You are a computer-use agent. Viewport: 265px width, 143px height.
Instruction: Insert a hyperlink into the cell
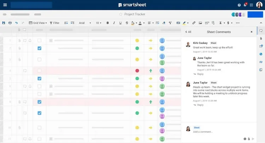tap(194, 23)
